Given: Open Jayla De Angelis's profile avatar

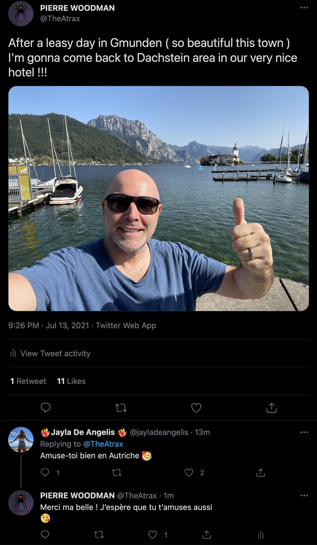Looking at the screenshot, I should click(x=21, y=439).
